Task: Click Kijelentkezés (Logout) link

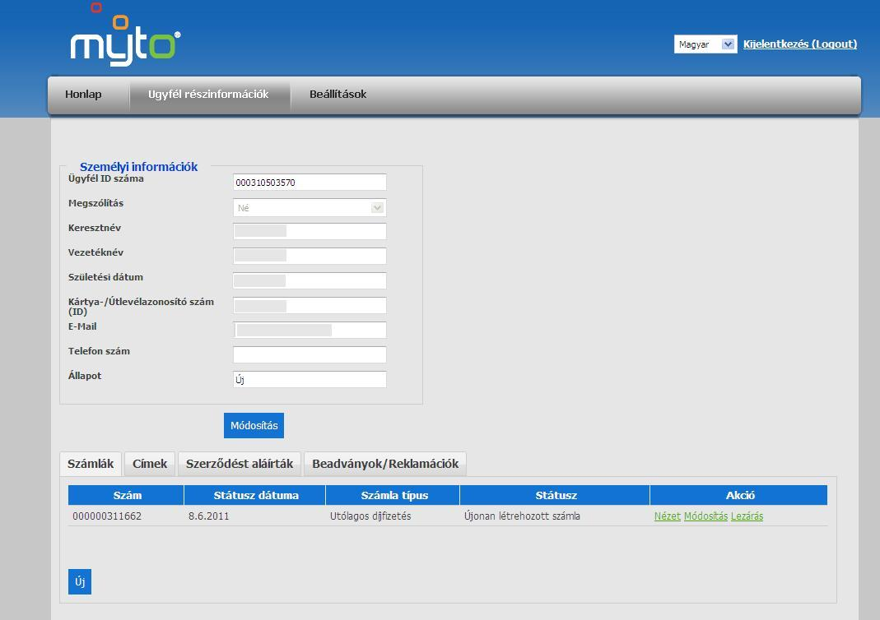Action: [x=800, y=44]
